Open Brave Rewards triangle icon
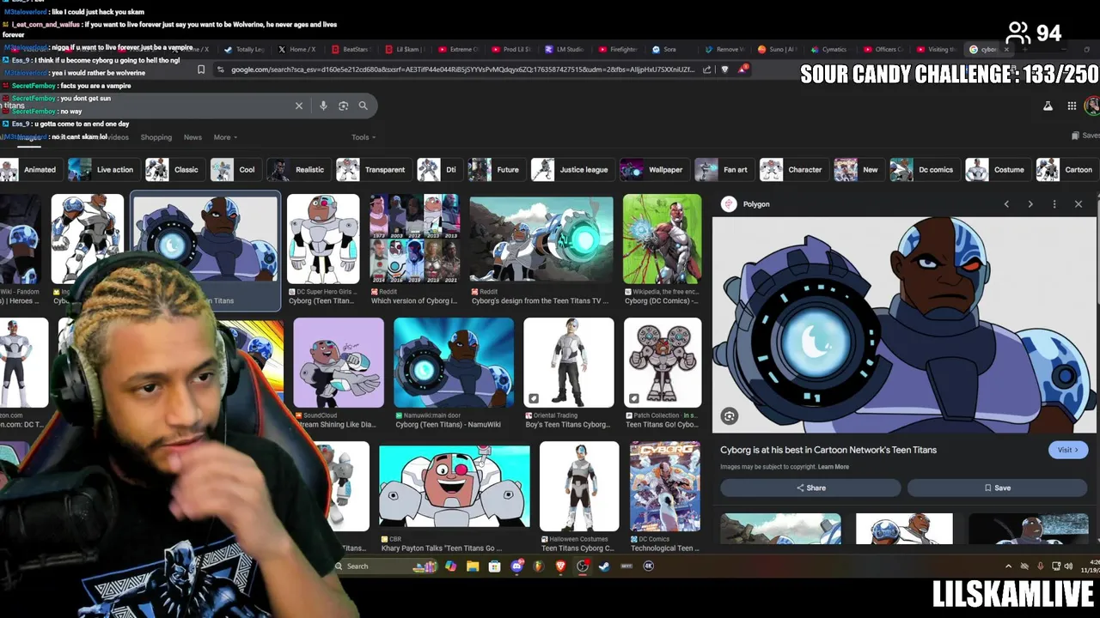Viewport: 1100px width, 618px height. point(743,69)
